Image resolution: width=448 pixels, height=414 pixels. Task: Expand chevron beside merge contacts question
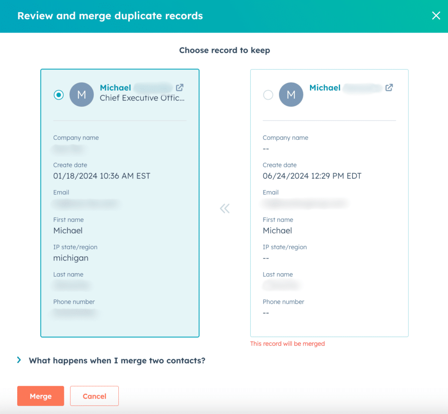tap(19, 360)
